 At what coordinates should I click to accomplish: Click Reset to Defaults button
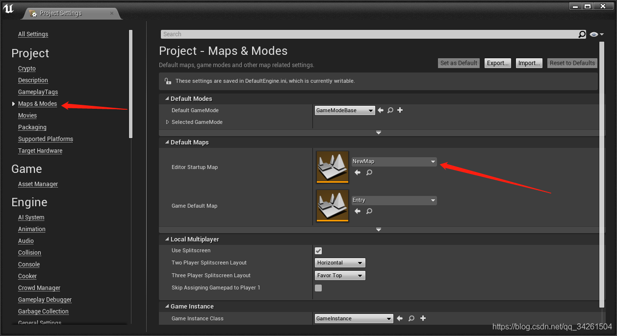(572, 63)
